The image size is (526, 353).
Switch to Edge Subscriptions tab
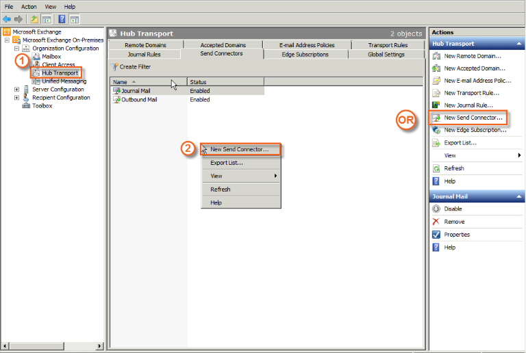point(305,55)
